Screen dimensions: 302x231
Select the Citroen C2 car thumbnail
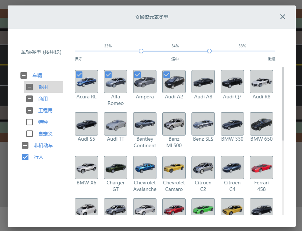pos(203,168)
